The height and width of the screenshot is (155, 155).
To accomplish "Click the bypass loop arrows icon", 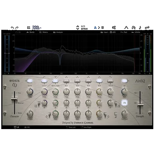I will tap(147, 28).
